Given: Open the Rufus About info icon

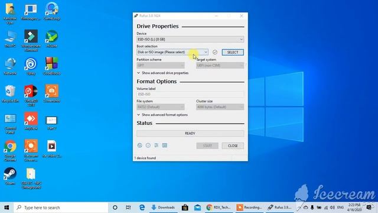Looking at the screenshot, I should point(148,146).
